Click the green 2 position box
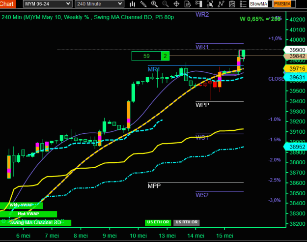 pyautogui.click(x=165, y=56)
